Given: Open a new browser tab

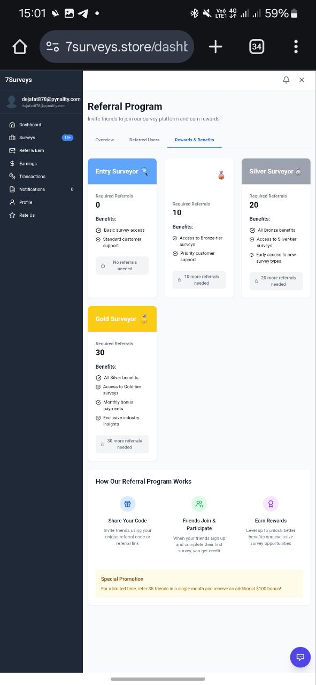Looking at the screenshot, I should coord(215,47).
